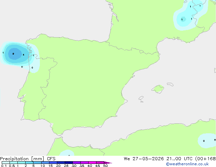The width and height of the screenshot is (216, 167).
Task: Click the Mallorca island on the map
Action: click(x=158, y=89)
